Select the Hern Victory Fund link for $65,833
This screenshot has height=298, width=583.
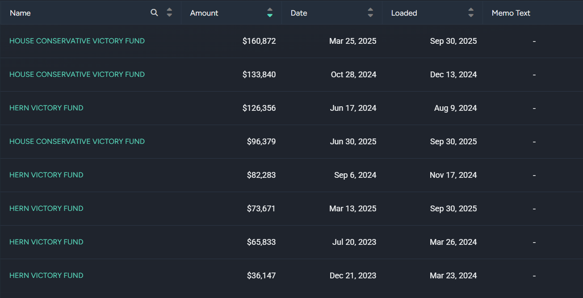(x=46, y=242)
